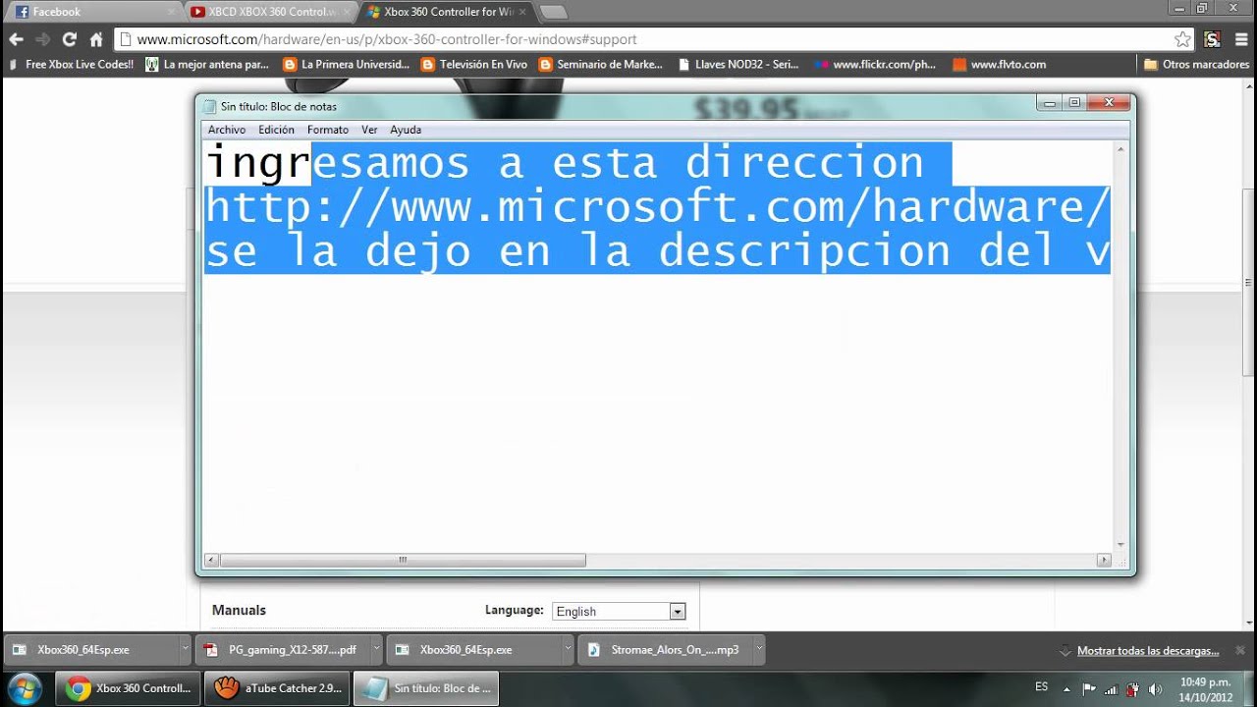Click the network signal tray icon
The height and width of the screenshot is (707, 1257).
[1111, 688]
